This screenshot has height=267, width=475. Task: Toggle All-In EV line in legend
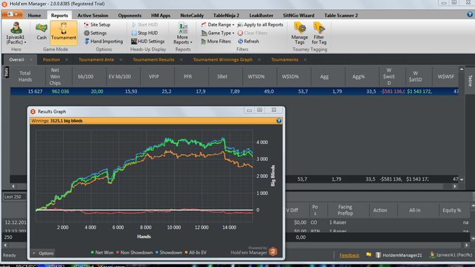click(x=195, y=253)
